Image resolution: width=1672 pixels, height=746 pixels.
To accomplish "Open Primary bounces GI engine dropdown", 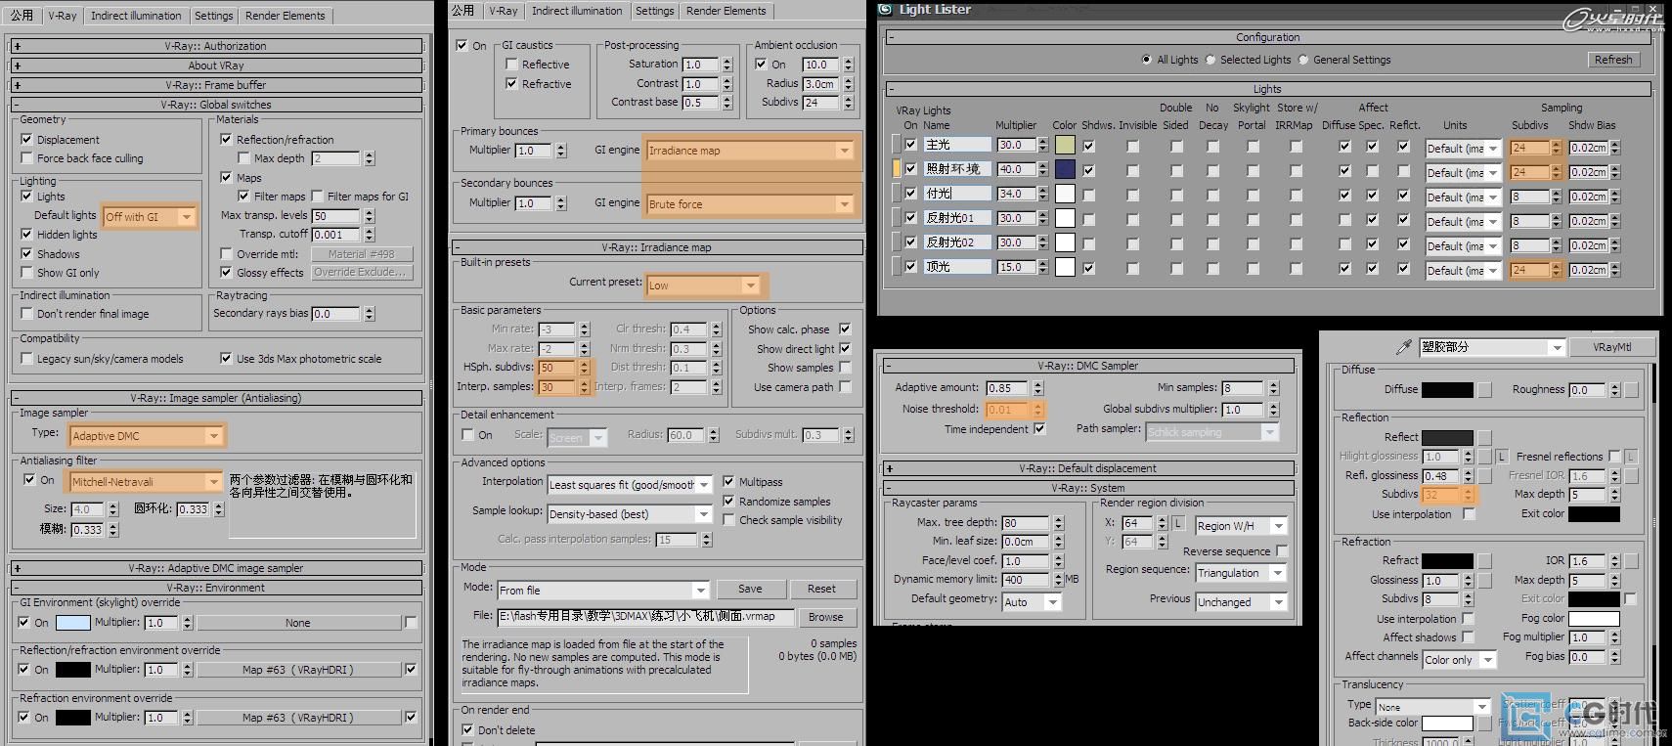I will (x=750, y=151).
